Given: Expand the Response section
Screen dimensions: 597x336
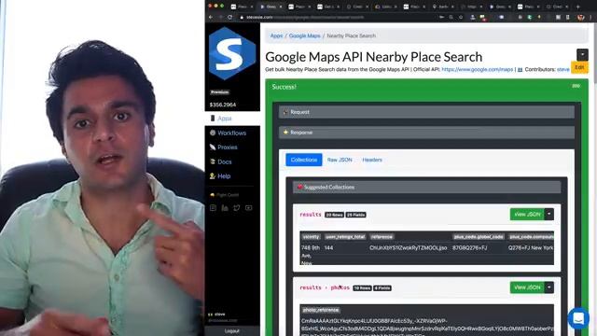Looking at the screenshot, I should 426,133.
